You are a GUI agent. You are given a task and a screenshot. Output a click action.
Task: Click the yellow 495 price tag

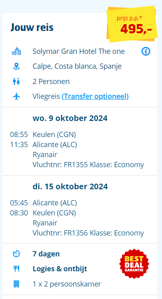[x=132, y=25]
